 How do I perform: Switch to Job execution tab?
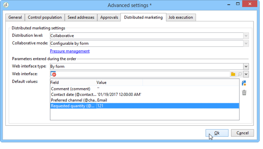point(181,17)
